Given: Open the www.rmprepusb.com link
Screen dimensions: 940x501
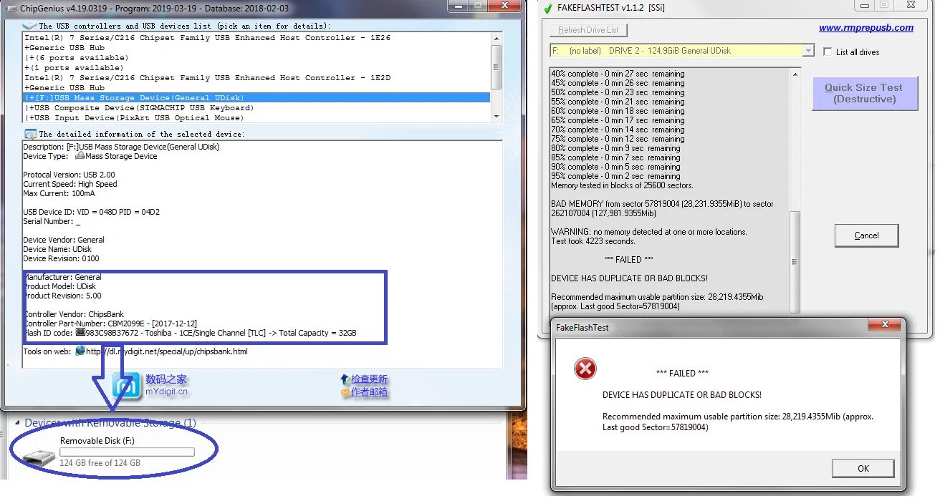Looking at the screenshot, I should click(x=866, y=28).
